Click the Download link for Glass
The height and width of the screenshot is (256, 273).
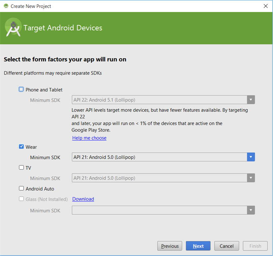[x=83, y=199]
